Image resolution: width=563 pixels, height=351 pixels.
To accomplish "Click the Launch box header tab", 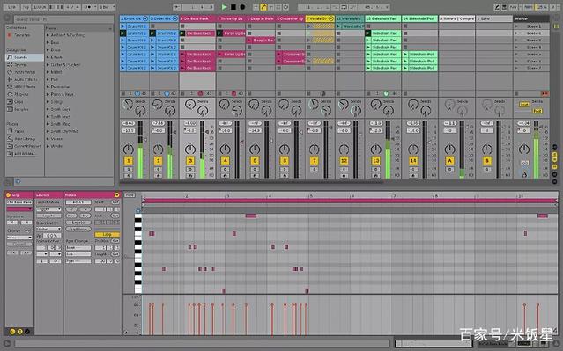I will (x=48, y=195).
